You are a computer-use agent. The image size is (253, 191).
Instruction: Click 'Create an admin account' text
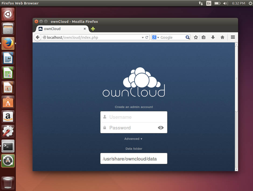coord(134,107)
